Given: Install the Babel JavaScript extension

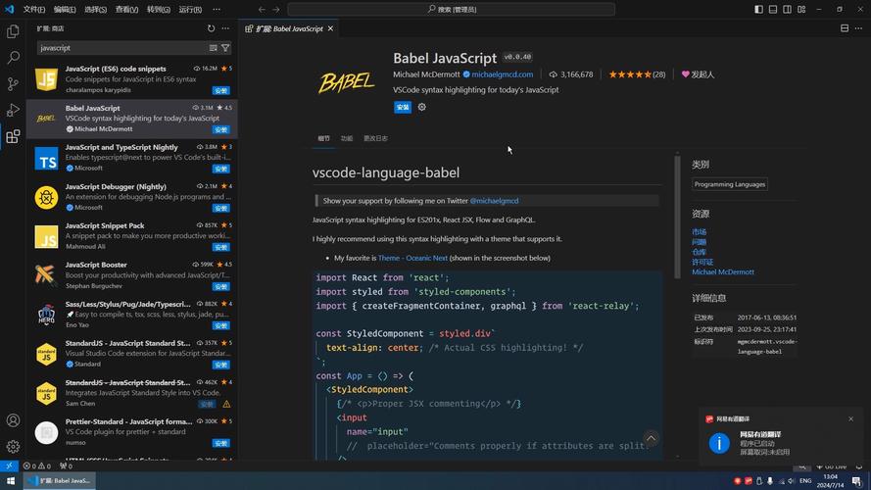Looking at the screenshot, I should (403, 107).
